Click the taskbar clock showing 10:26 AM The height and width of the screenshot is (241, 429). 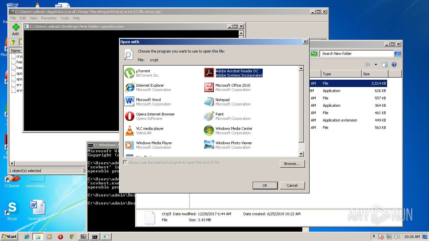pyautogui.click(x=412, y=237)
